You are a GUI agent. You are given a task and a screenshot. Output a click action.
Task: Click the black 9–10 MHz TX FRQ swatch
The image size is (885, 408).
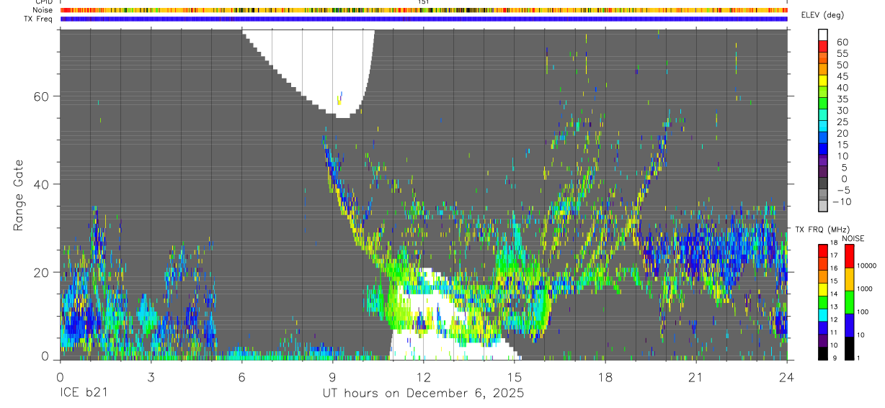point(823,352)
